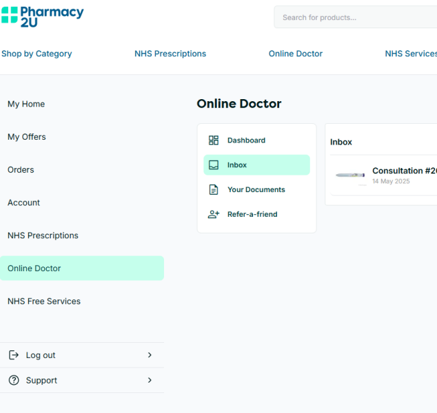The height and width of the screenshot is (413, 437).
Task: Click the Dashboard grid icon
Action: [214, 140]
